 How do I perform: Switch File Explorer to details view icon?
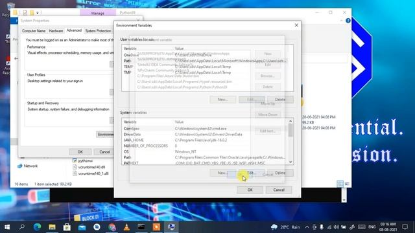[x=340, y=184]
